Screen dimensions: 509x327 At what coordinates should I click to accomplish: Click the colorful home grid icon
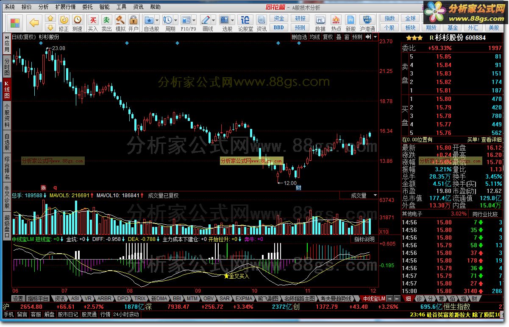[x=15, y=23]
